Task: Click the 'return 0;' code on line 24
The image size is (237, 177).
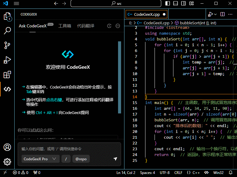Action: 165,154
